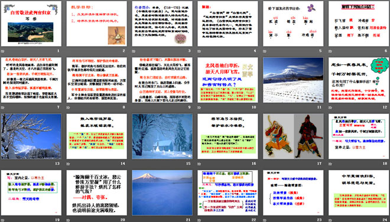
Task: Click the animation star under slide 4
Action: (199, 51)
